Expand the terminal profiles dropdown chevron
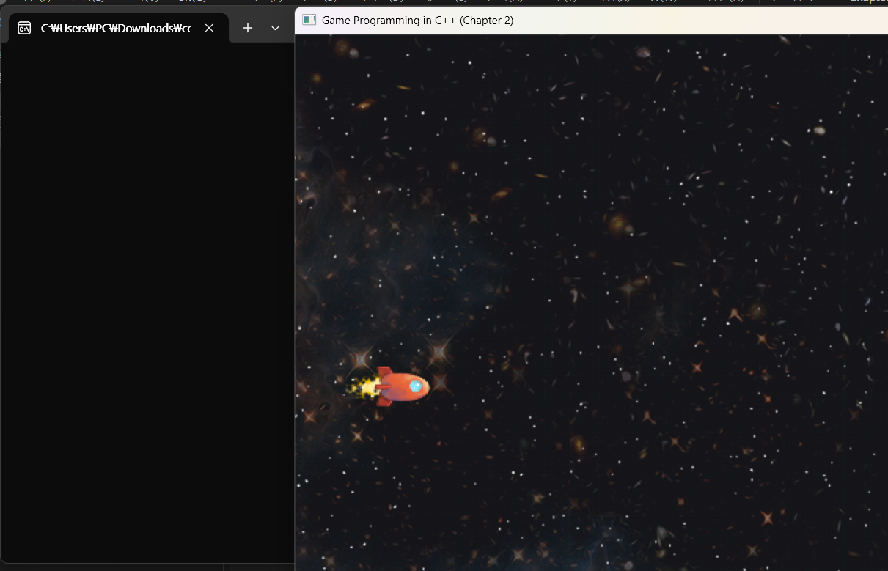Viewport: 888px width, 571px height. 276,28
